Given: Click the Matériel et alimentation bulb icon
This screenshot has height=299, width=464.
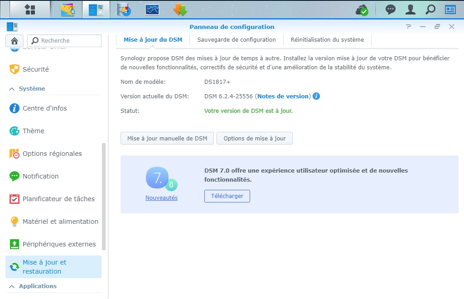Looking at the screenshot, I should pos(14,222).
